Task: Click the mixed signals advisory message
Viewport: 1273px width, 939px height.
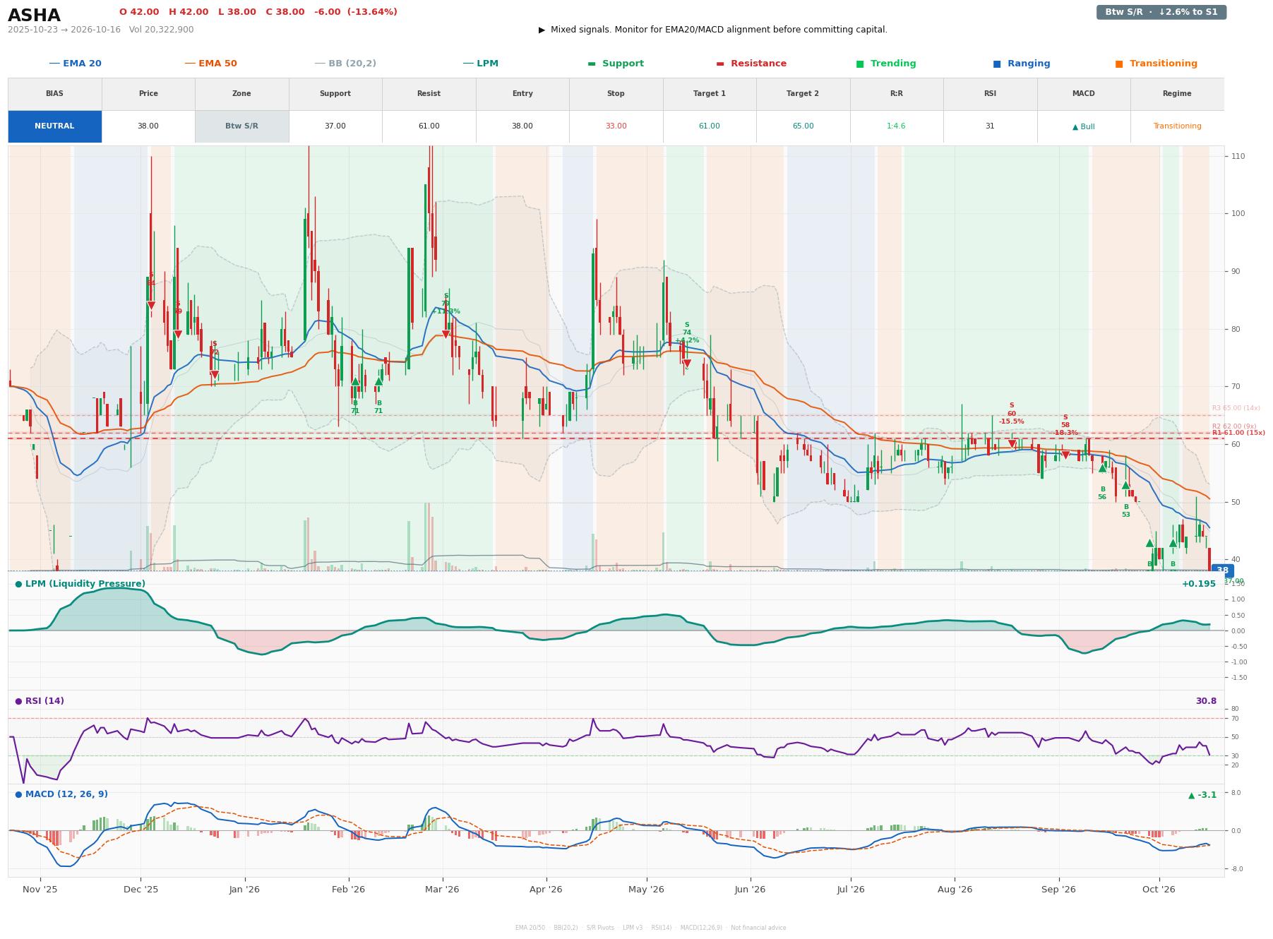Action: pos(713,30)
